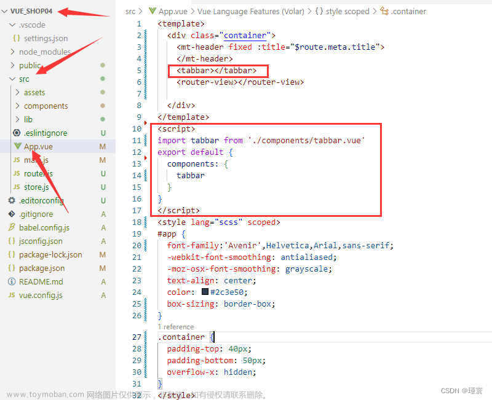492x400 pixels.
Task: Click the 'export default {' code line
Action: point(195,152)
